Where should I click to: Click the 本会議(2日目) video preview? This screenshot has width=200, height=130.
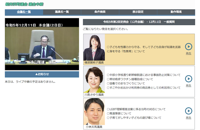pyautogui.click(x=42, y=44)
